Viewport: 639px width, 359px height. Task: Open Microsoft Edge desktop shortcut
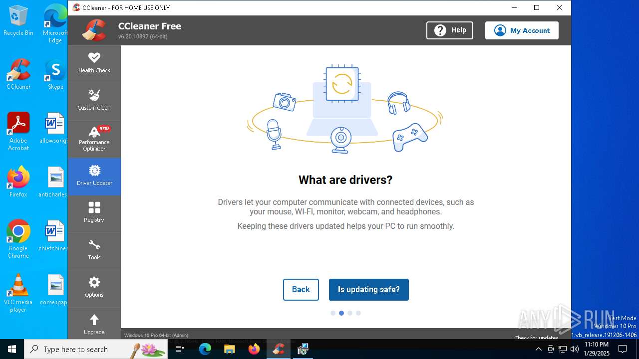click(x=55, y=24)
